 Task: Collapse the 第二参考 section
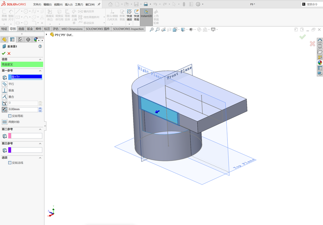[40, 129]
